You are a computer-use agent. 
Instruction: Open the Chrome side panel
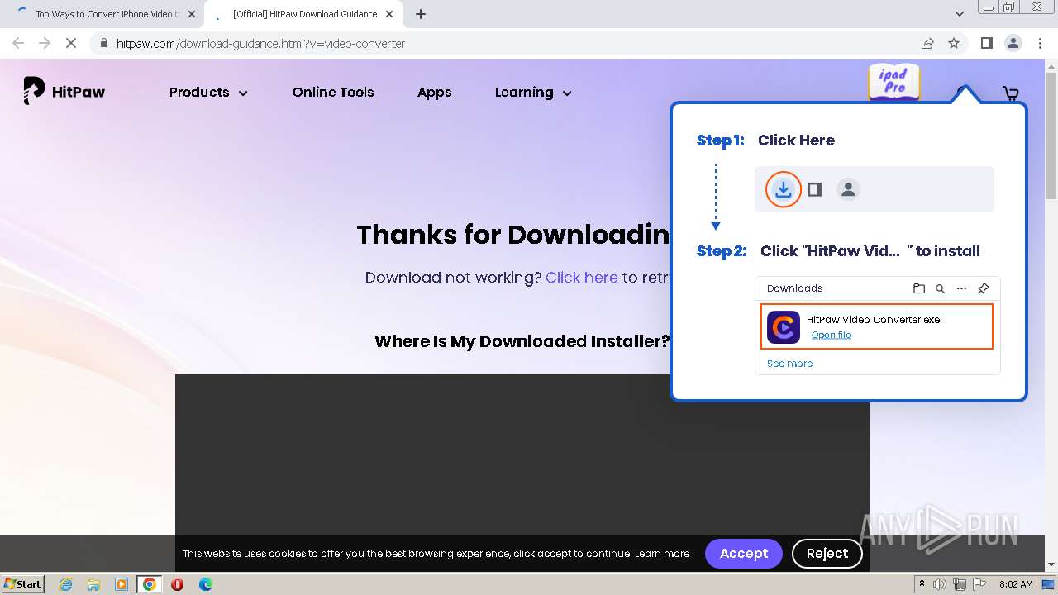(986, 43)
